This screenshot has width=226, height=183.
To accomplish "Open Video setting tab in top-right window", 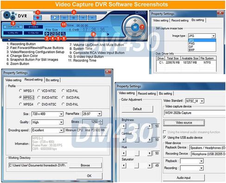I will pos(161,20).
